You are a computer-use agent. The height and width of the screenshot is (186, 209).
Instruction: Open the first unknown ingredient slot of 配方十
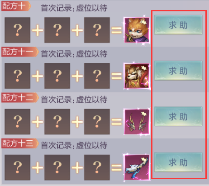pyautogui.click(x=18, y=30)
